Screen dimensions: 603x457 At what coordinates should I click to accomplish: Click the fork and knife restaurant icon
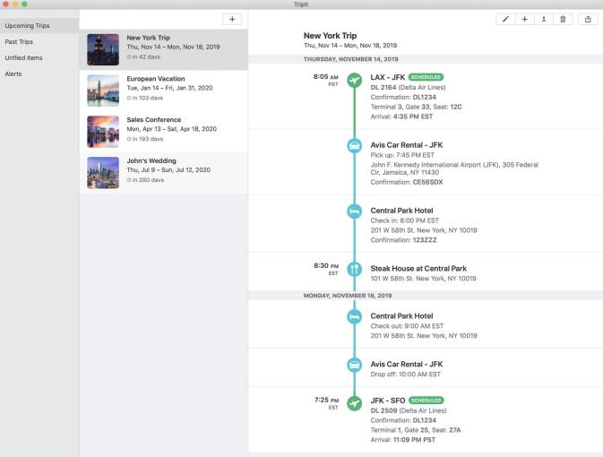[x=354, y=269]
